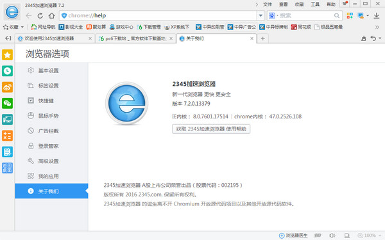
Task: Select 关于我们 in options list
Action: (51, 191)
